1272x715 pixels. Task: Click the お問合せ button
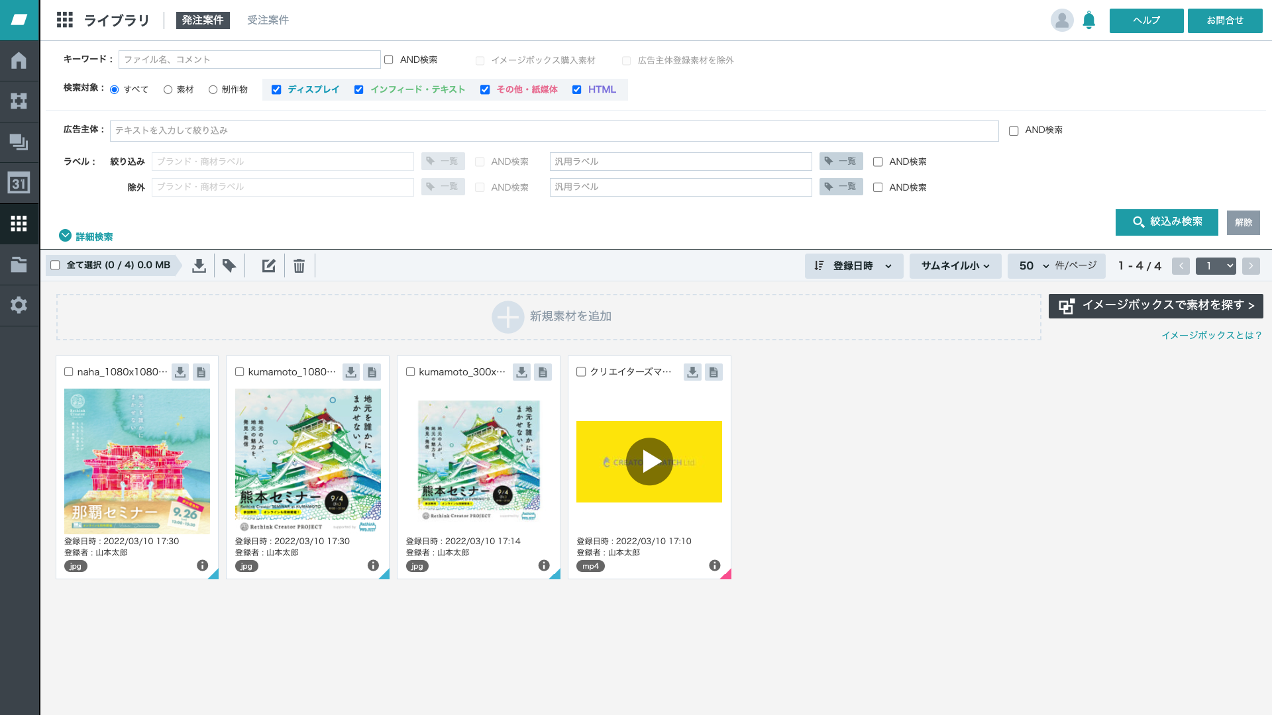(x=1225, y=21)
